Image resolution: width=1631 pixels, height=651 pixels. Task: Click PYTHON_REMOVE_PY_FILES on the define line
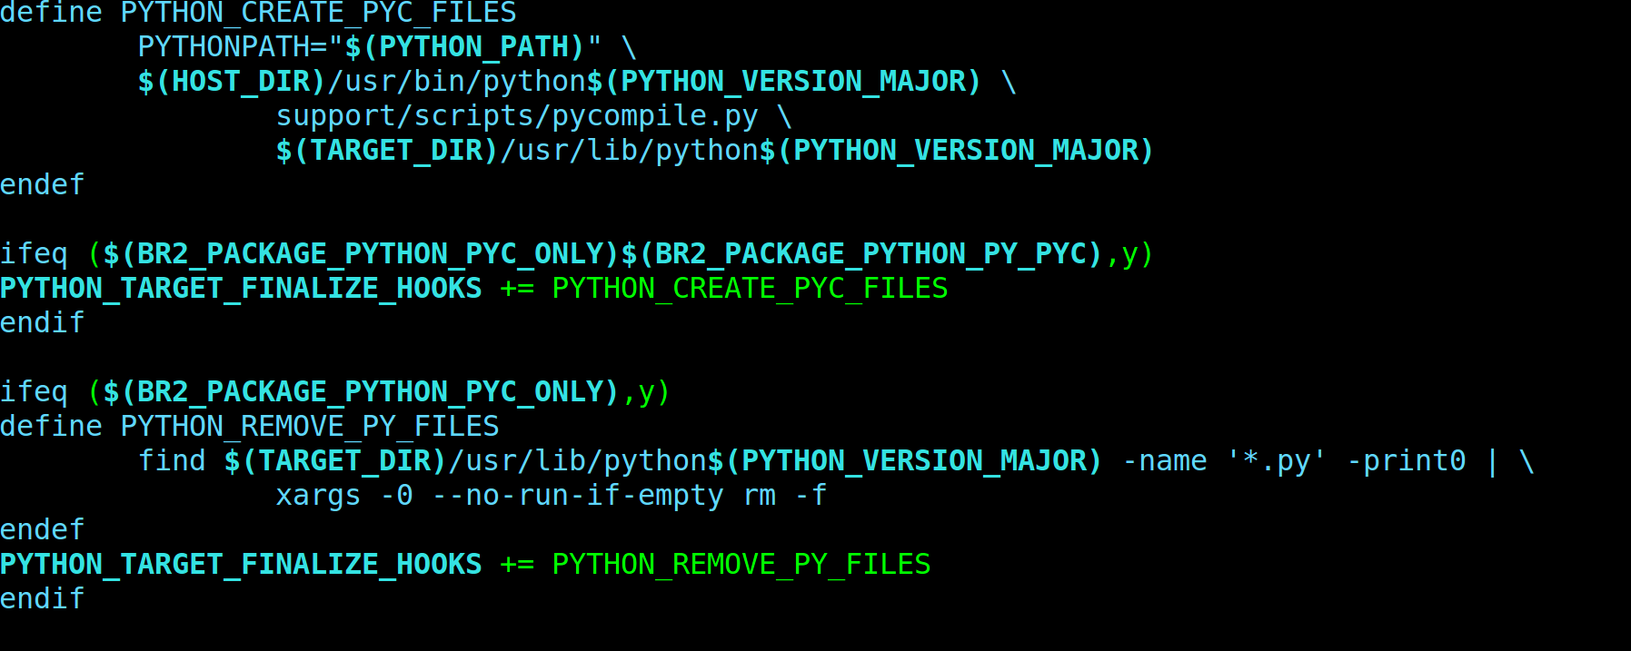tap(310, 427)
